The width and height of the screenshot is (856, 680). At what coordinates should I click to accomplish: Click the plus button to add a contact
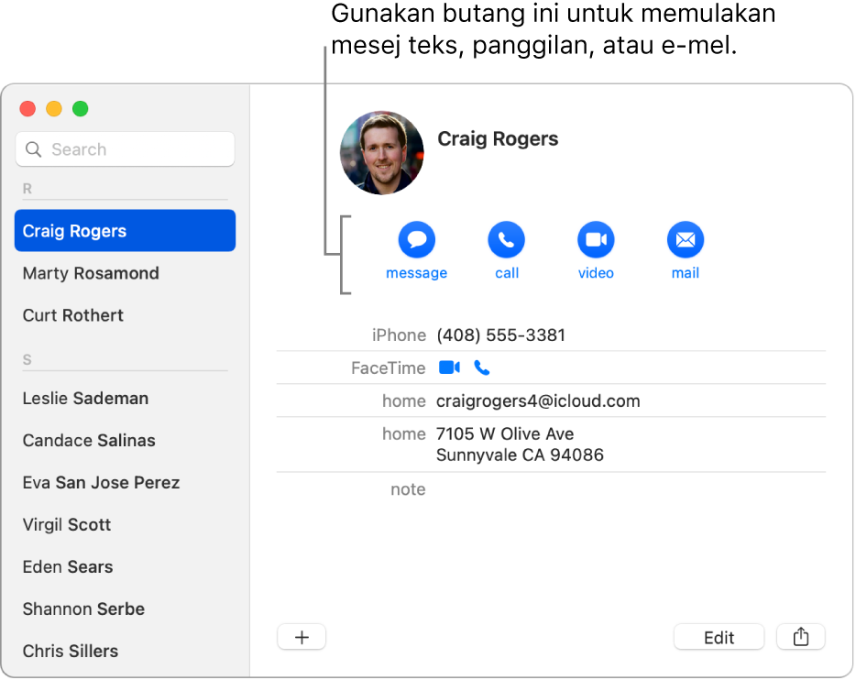coord(302,638)
